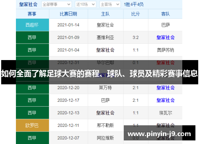The width and height of the screenshot is (199, 144).
Task: Click the 客队 column header
Action: pos(166,14)
